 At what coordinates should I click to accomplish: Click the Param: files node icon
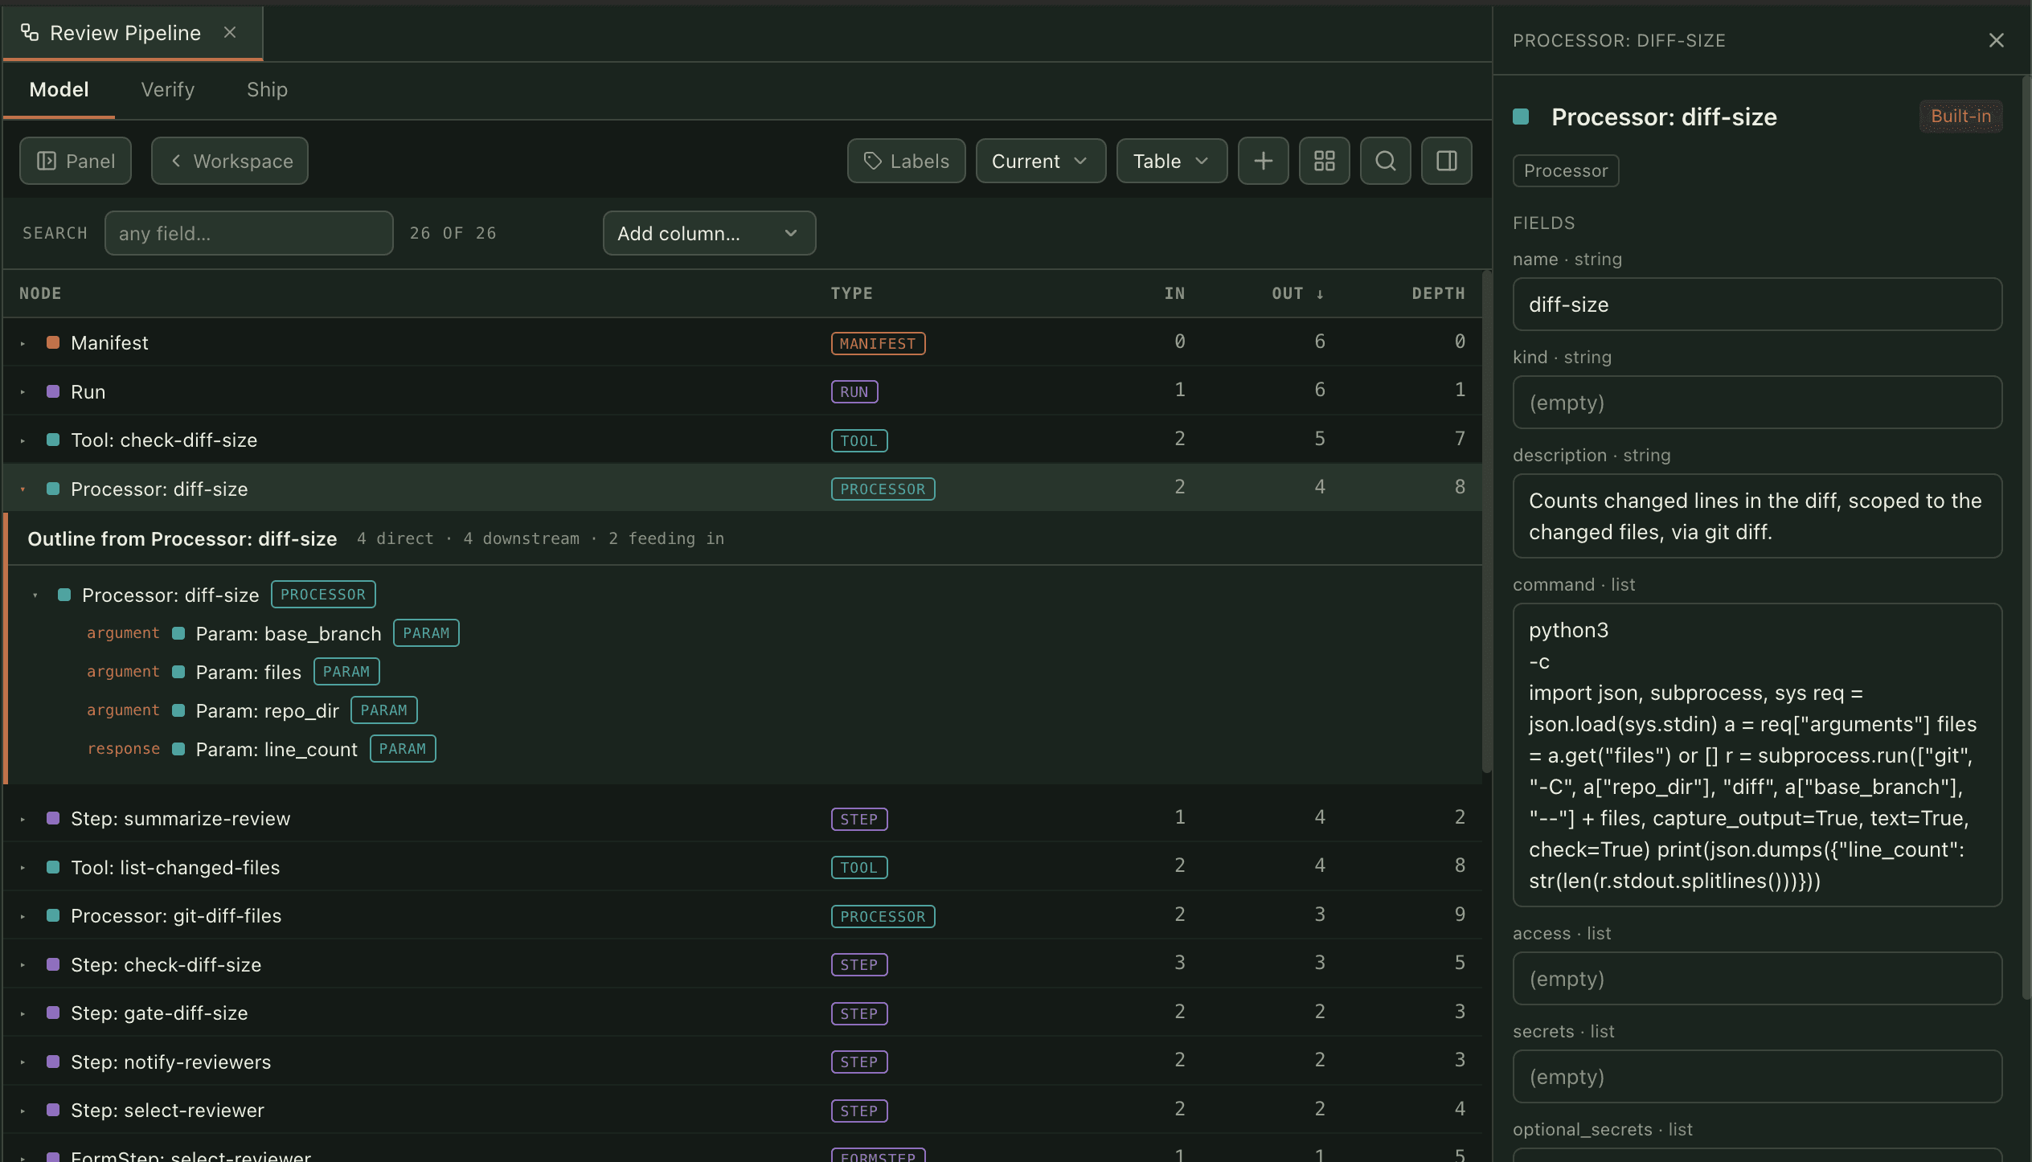[x=178, y=672]
